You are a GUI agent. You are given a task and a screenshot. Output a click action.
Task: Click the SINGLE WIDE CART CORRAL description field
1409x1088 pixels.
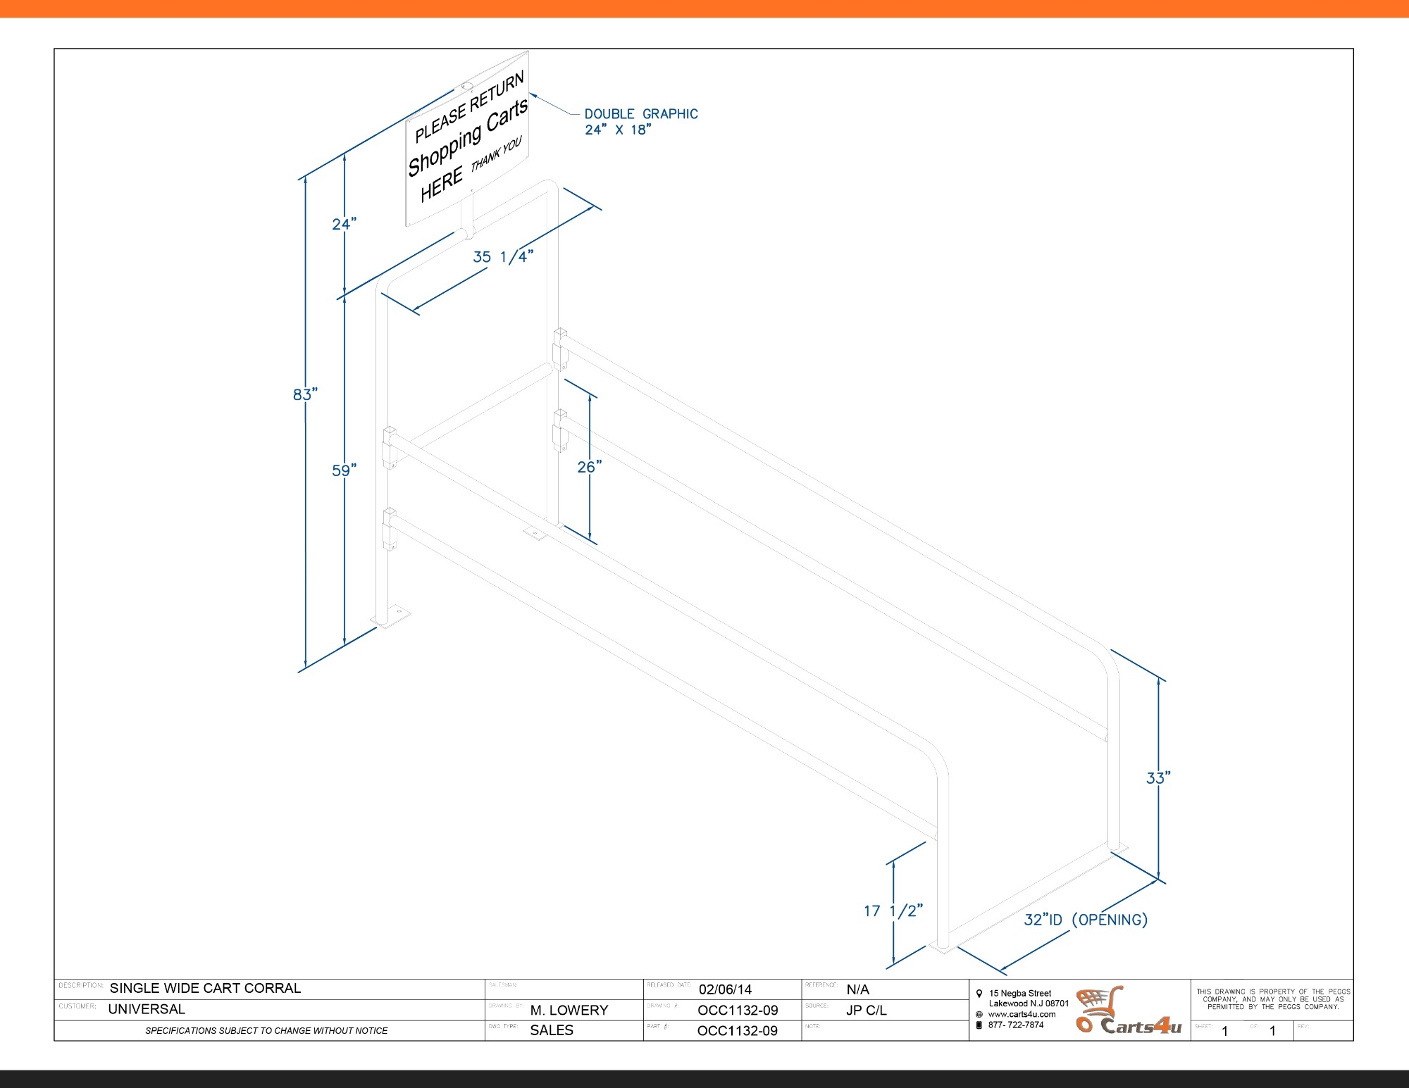(205, 989)
